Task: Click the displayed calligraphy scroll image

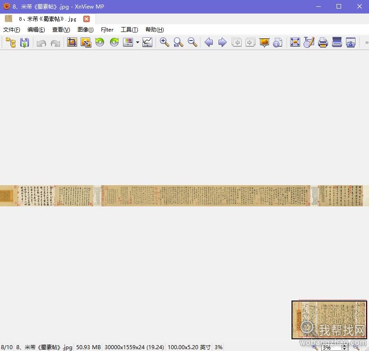Action: click(185, 196)
